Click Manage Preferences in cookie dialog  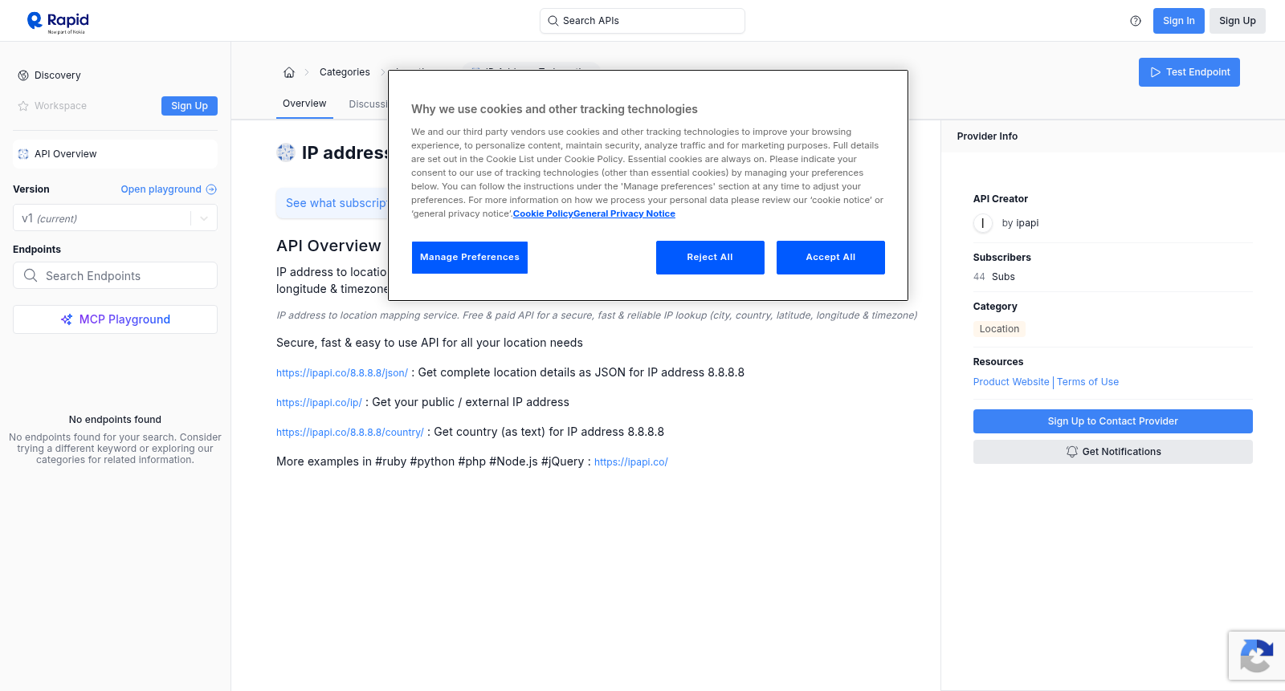click(x=470, y=258)
